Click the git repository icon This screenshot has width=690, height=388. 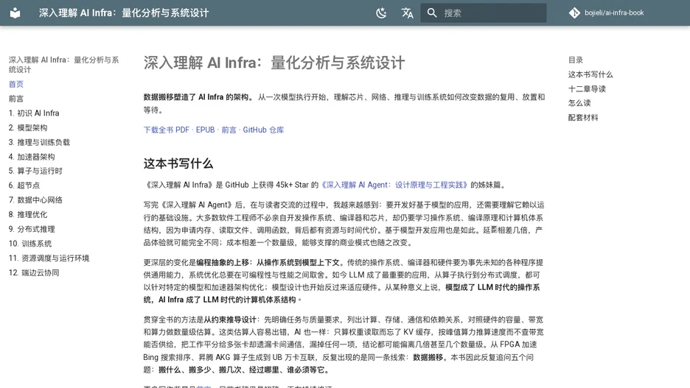pos(574,13)
